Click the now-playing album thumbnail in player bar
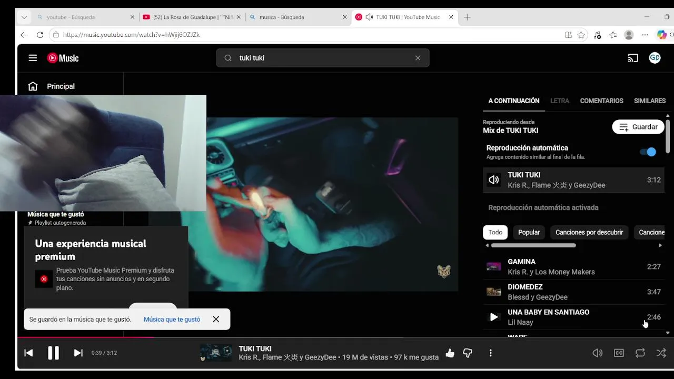Screen dimensions: 674x379 click(x=216, y=353)
